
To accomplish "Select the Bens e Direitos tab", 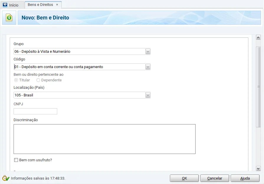I will point(40,5).
